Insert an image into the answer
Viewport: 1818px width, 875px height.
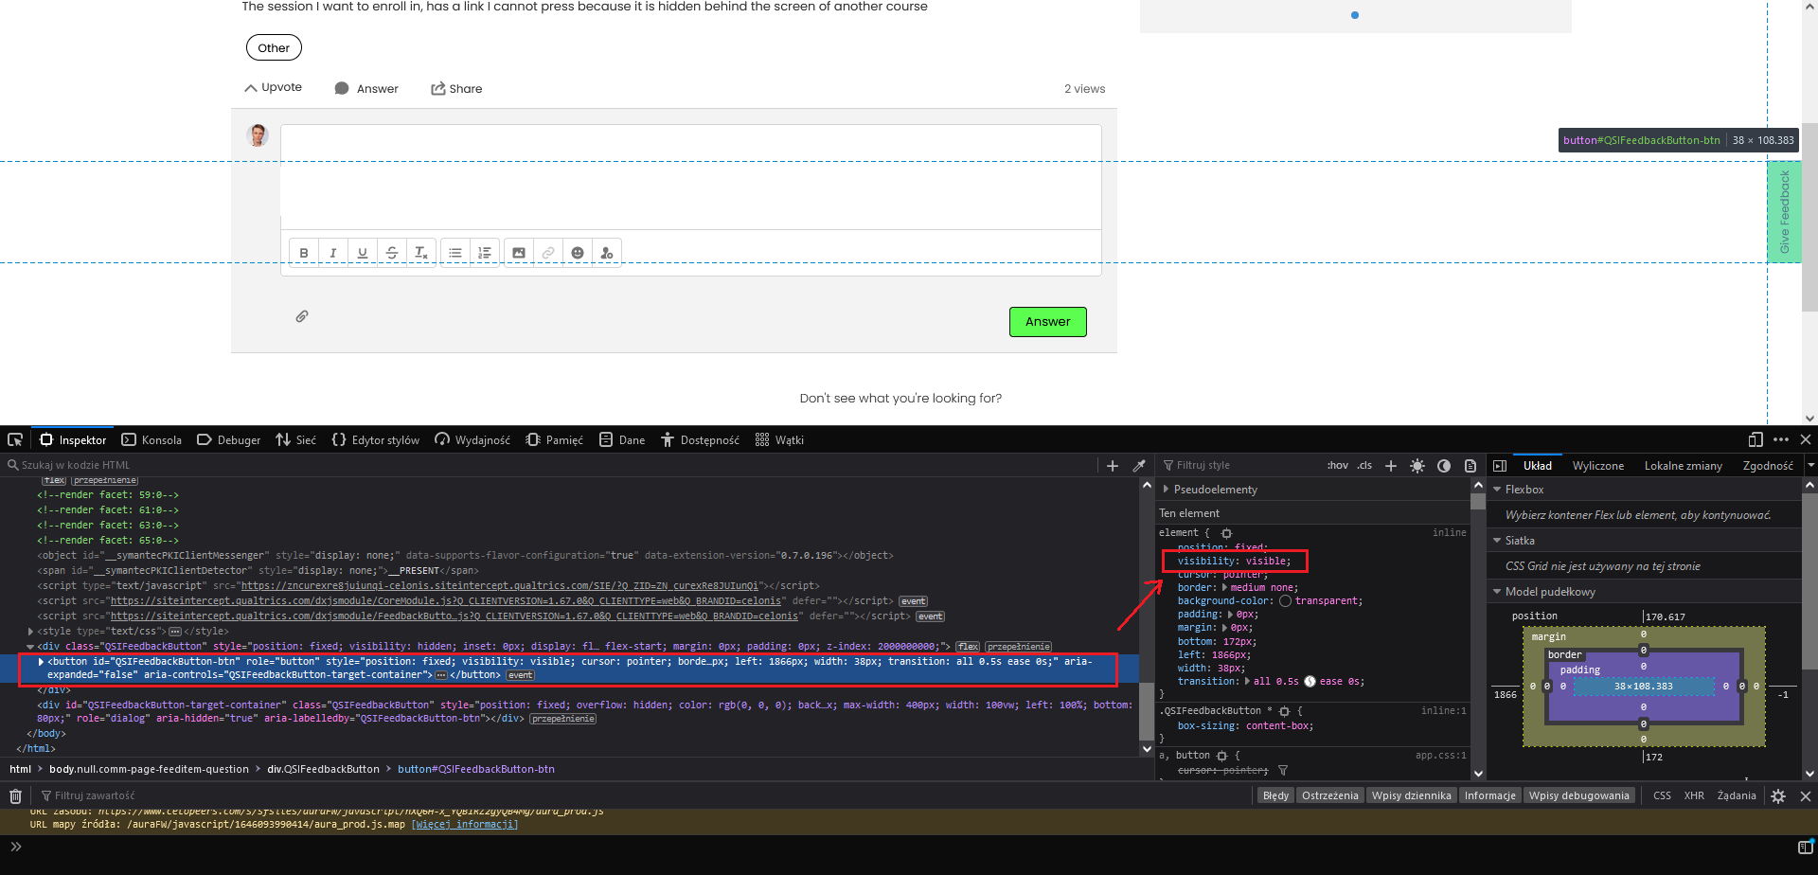pyautogui.click(x=519, y=253)
